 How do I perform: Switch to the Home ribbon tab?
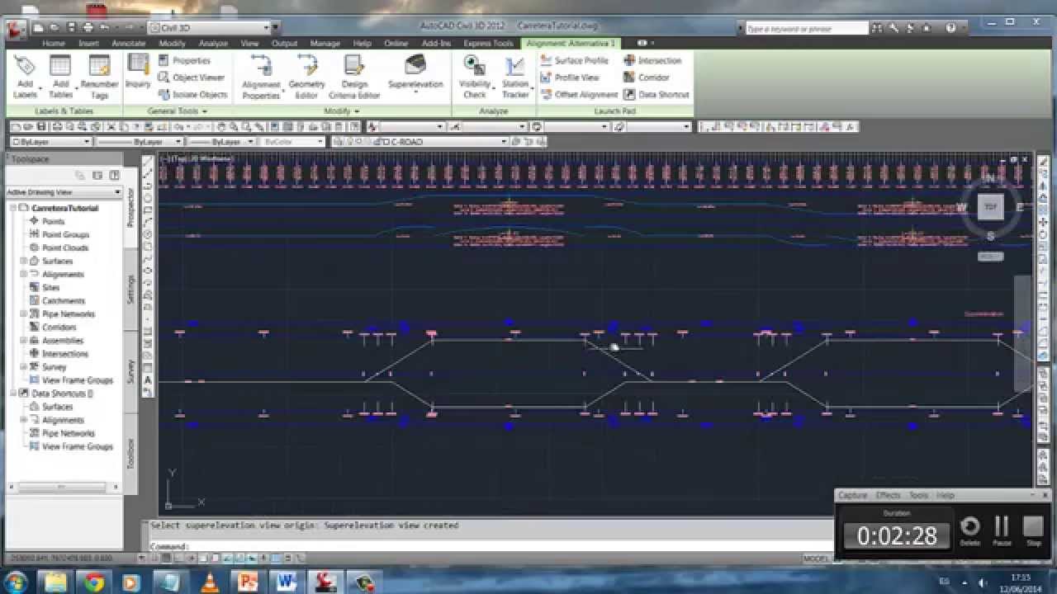pyautogui.click(x=54, y=43)
